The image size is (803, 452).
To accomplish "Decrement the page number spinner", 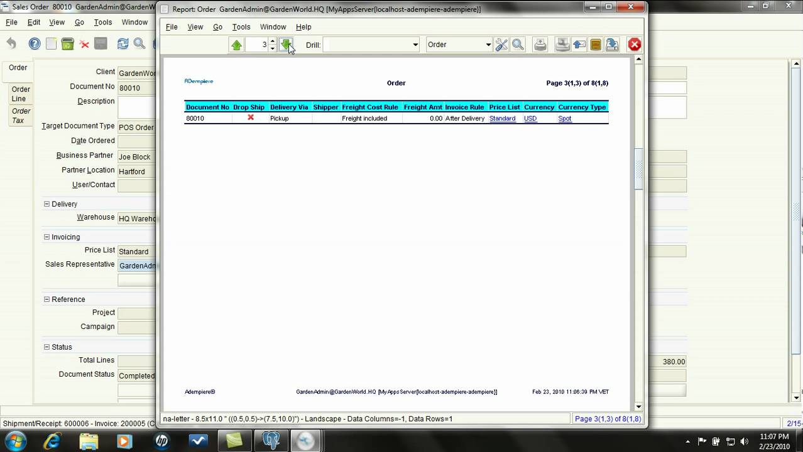I will (272, 48).
